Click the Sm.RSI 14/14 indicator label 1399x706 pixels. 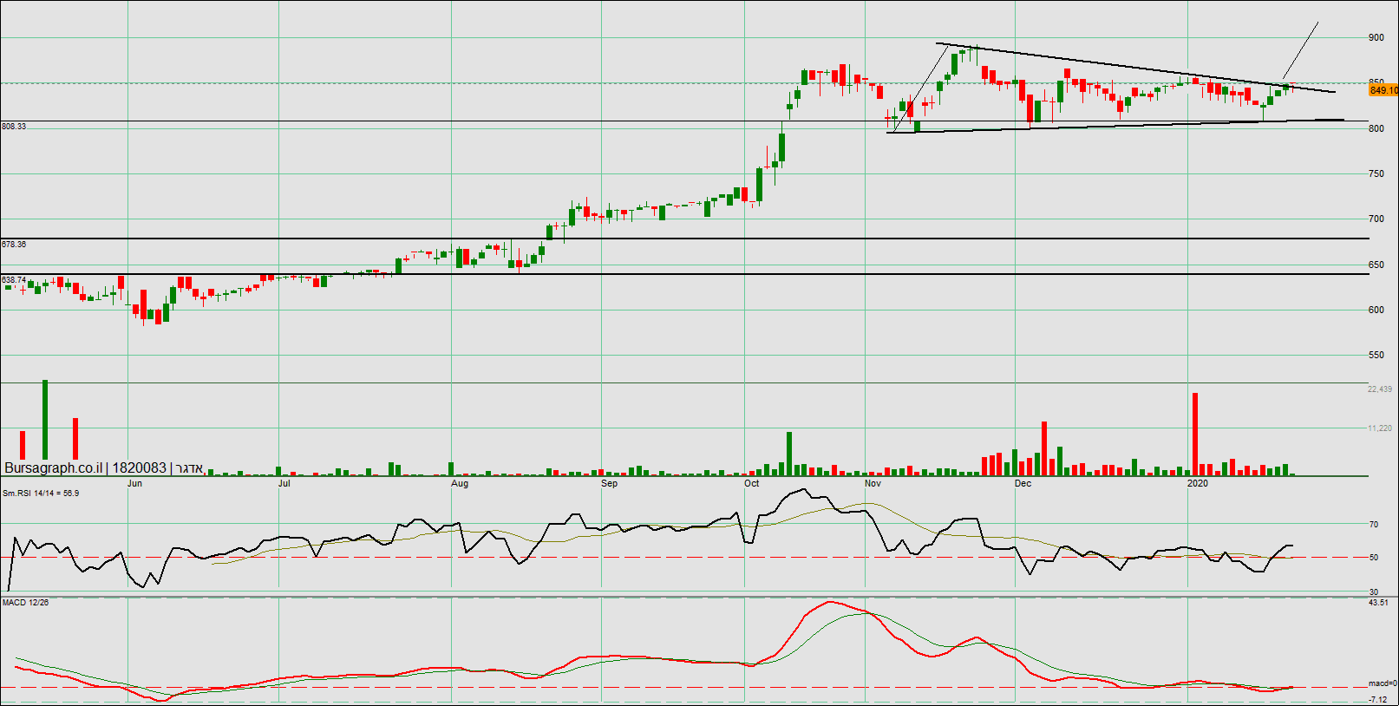coord(40,494)
